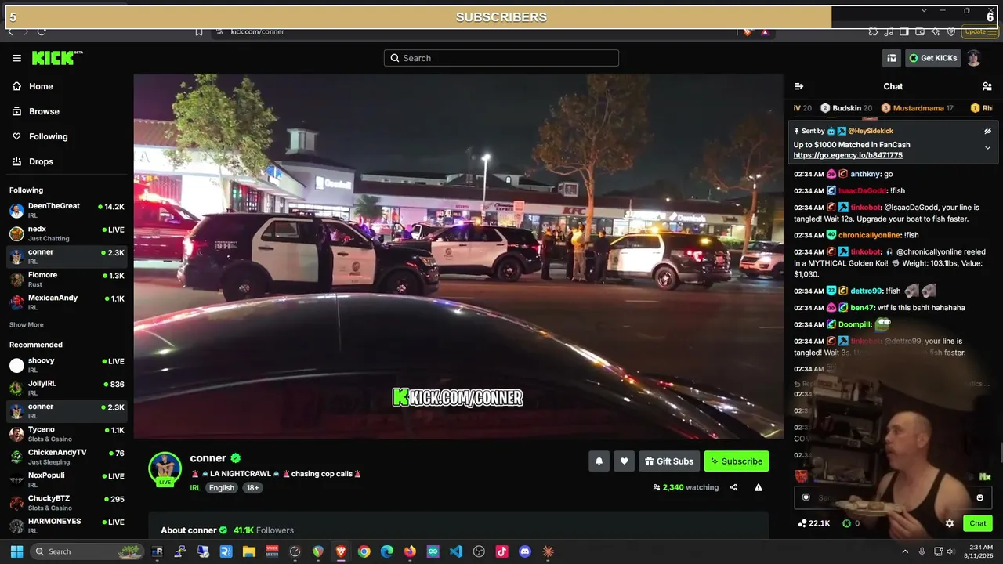Show hidden system tray icons

(905, 551)
